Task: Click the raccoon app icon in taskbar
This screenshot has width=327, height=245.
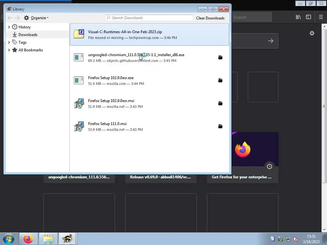Action: pyautogui.click(x=67, y=239)
